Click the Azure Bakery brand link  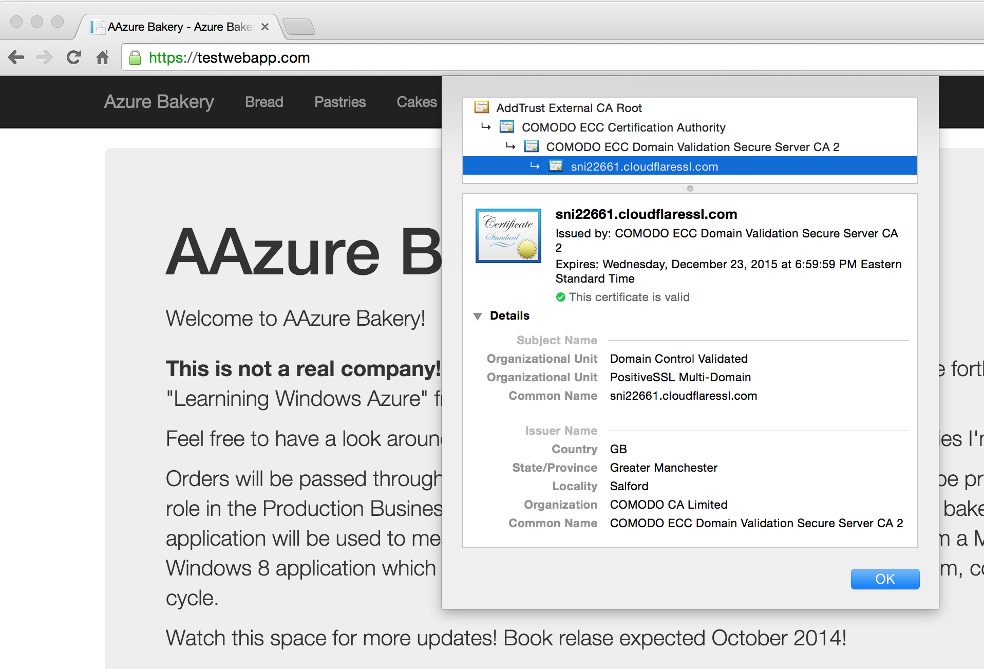coord(159,102)
